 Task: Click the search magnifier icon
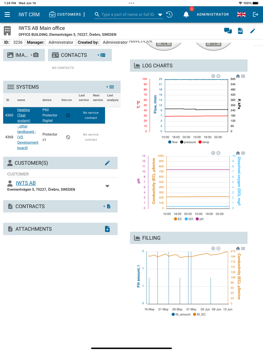pos(97,14)
